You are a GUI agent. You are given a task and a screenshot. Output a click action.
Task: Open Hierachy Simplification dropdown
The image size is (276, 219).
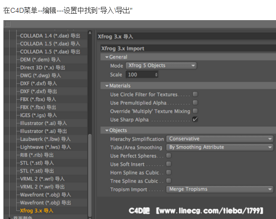220,139
